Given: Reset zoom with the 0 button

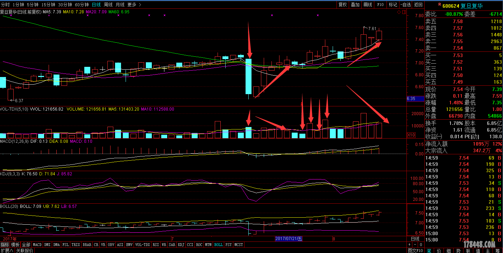Looking at the screenshot, I should (x=421, y=245).
